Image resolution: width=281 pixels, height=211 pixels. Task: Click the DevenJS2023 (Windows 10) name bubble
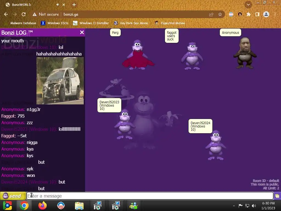point(109,105)
